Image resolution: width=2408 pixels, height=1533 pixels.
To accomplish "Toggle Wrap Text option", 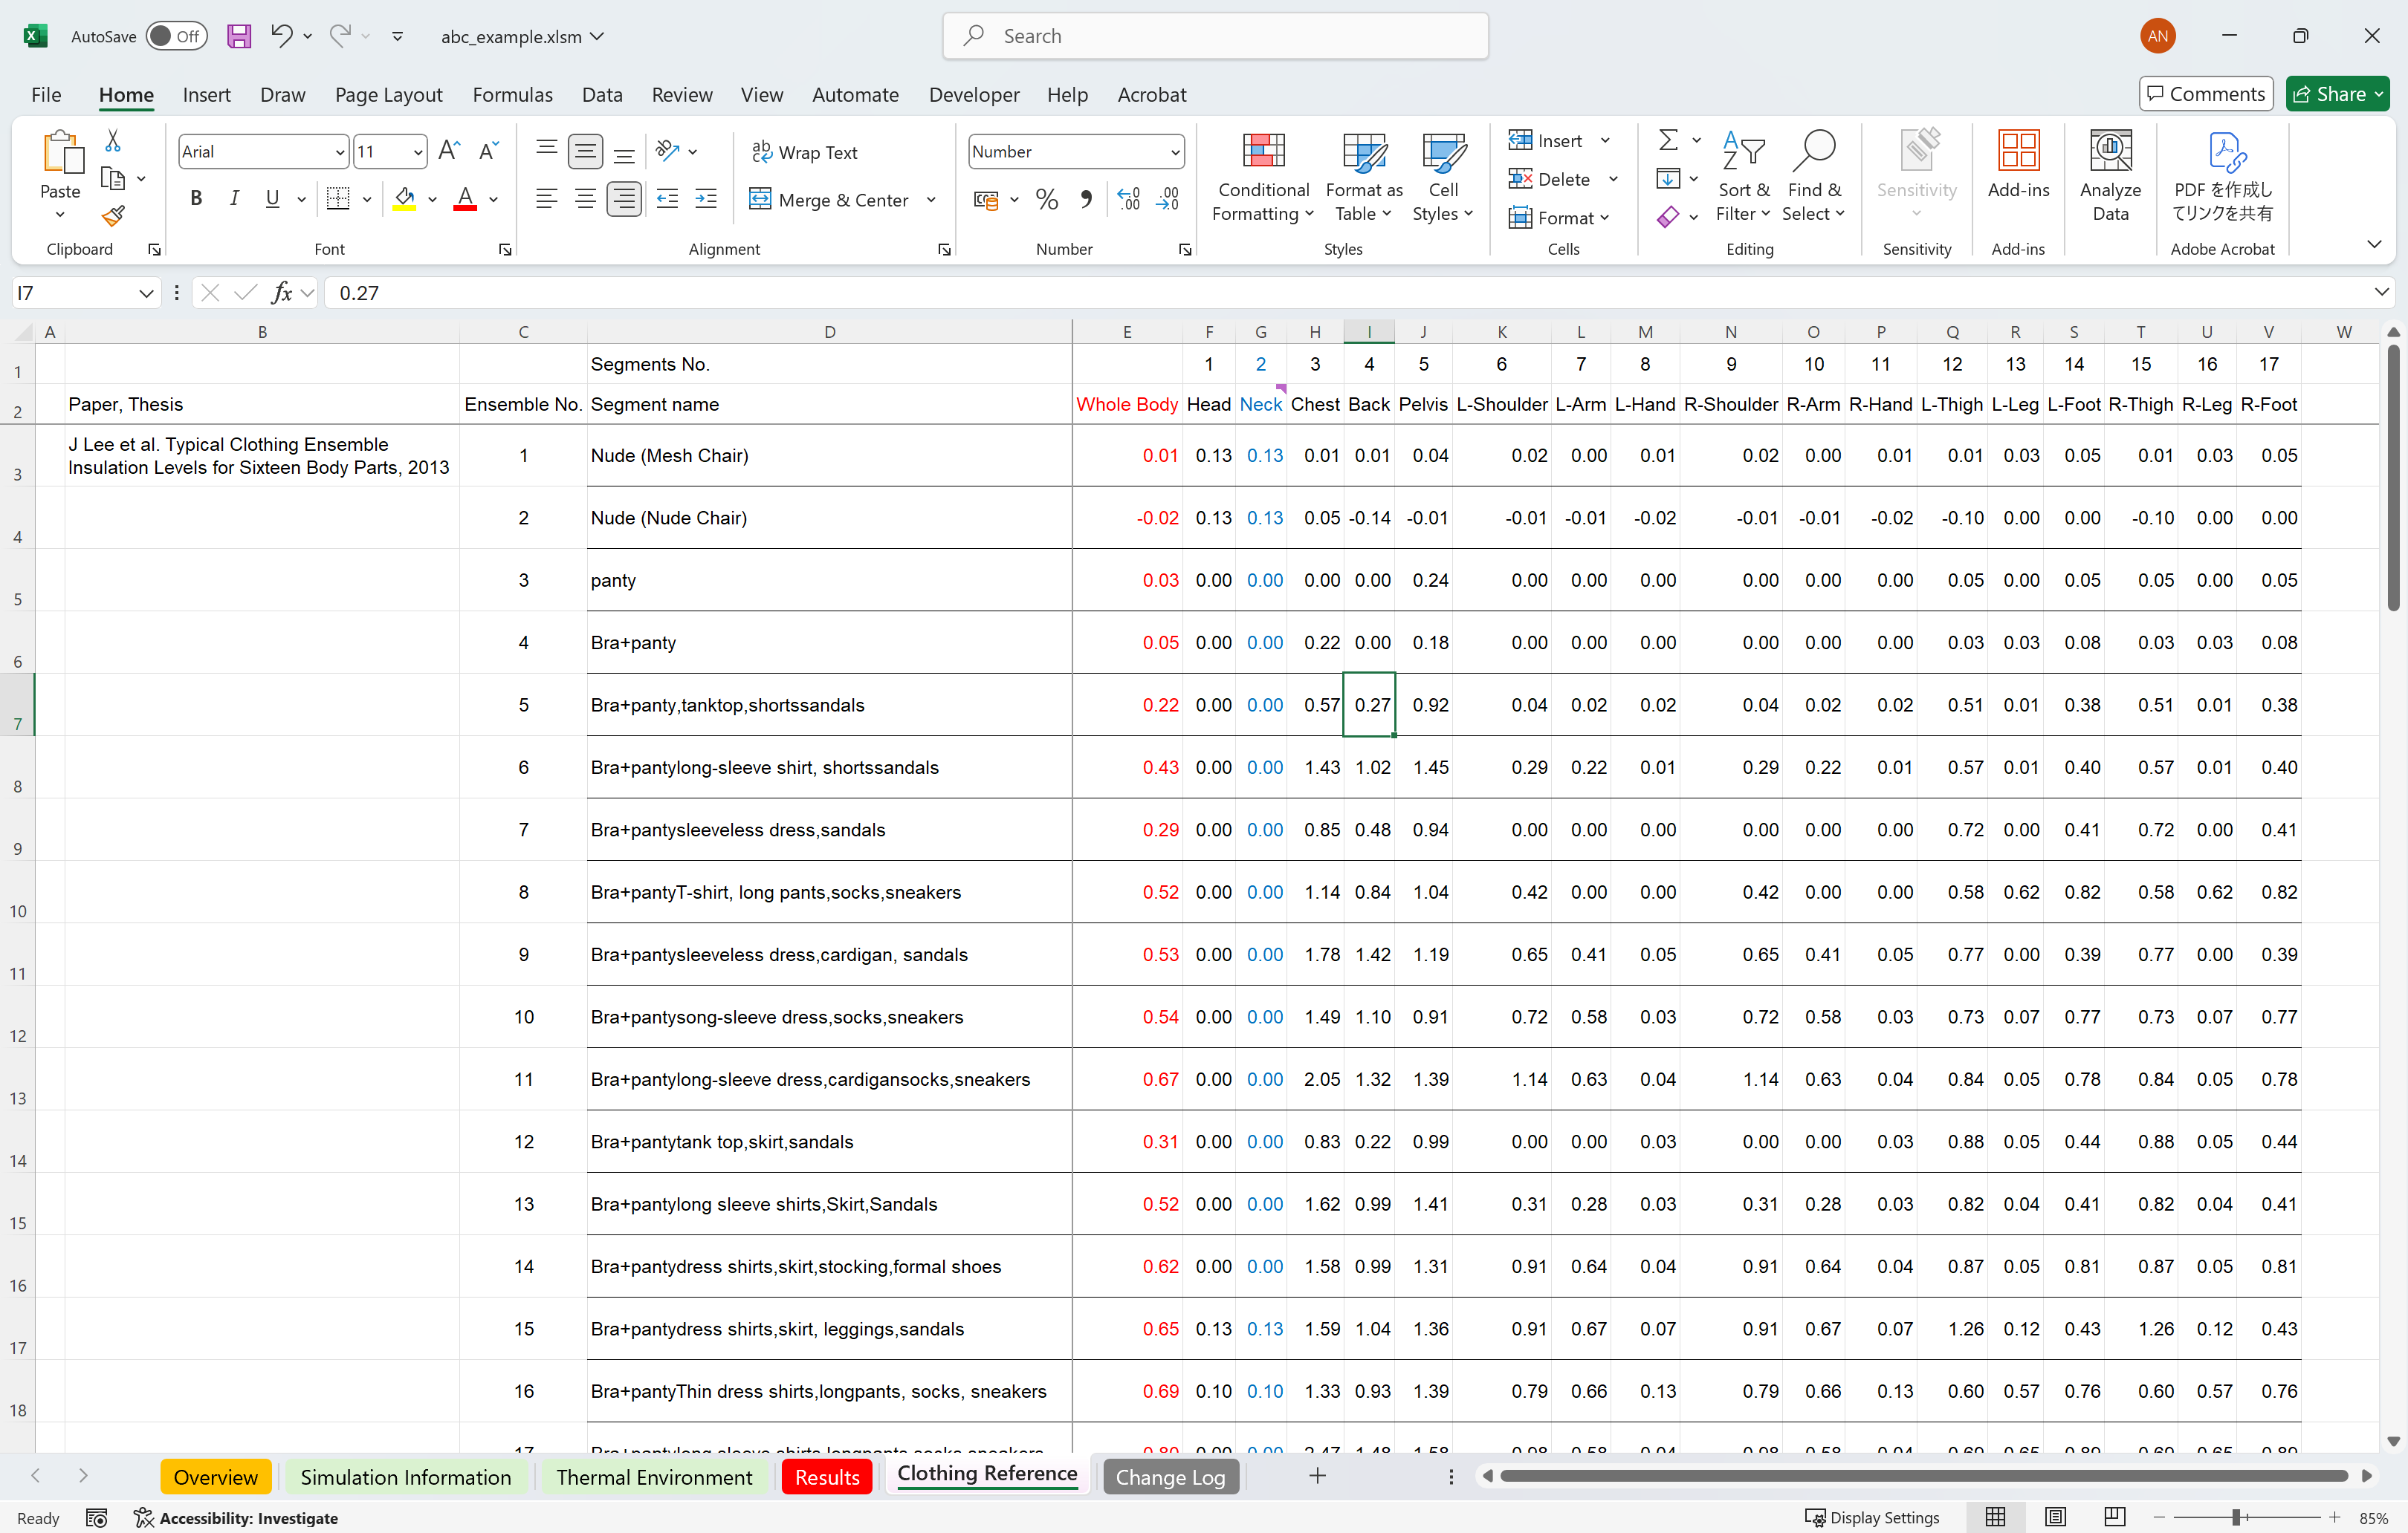I will (x=805, y=152).
